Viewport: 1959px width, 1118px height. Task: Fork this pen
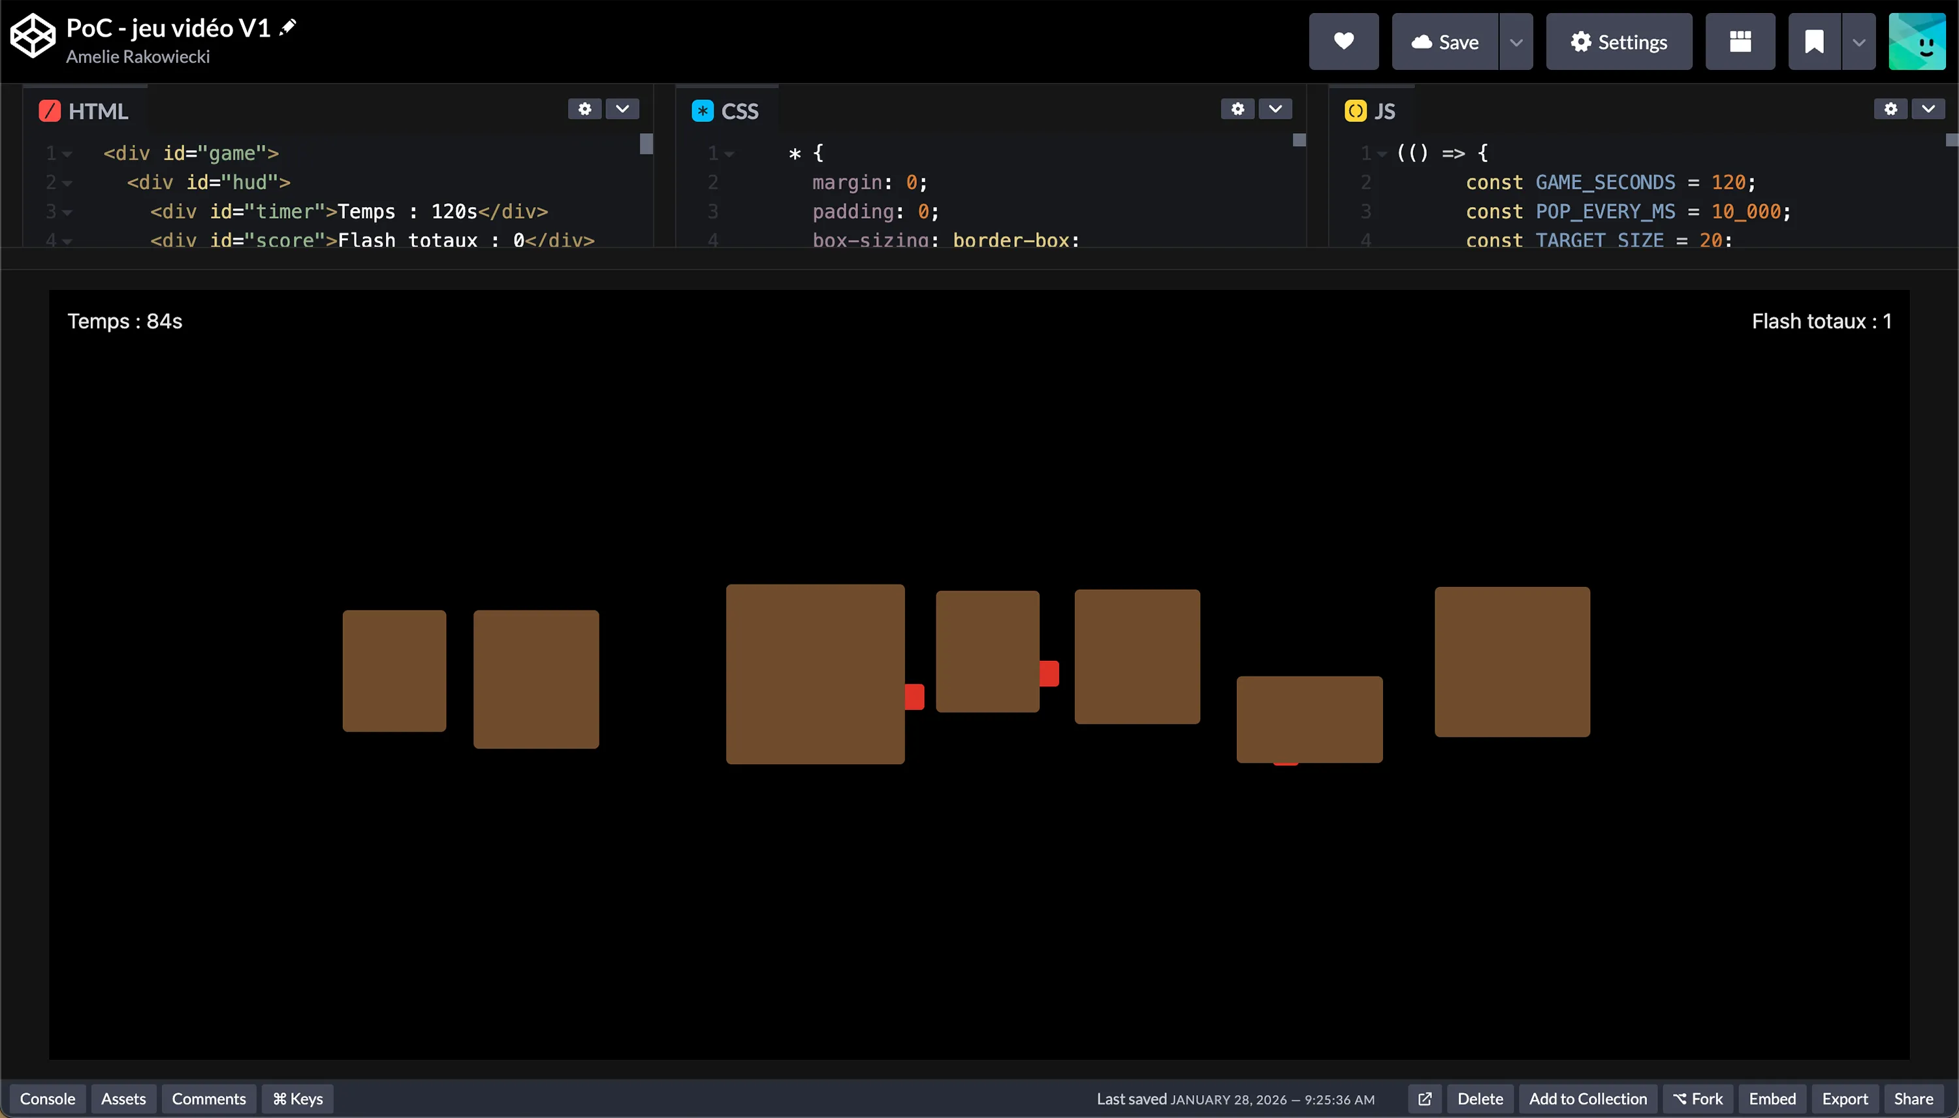click(x=1698, y=1099)
